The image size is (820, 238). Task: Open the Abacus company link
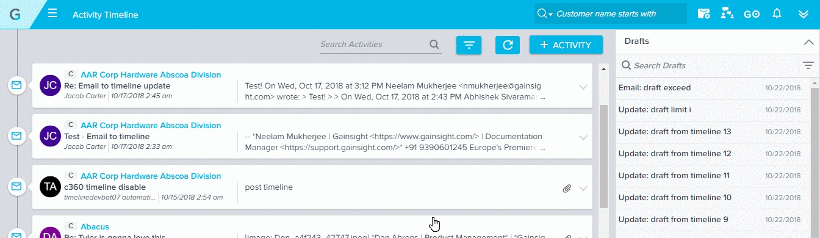[x=95, y=227]
